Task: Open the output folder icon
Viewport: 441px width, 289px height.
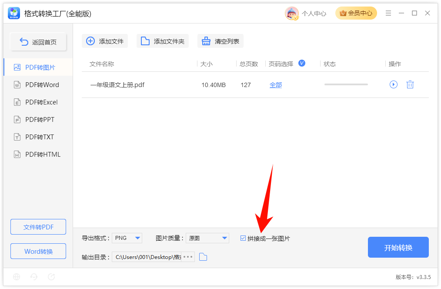Action: (203, 257)
